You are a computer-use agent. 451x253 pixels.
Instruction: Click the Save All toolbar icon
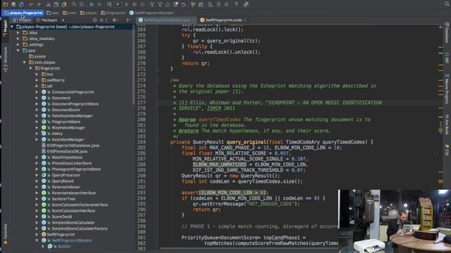pos(13,4)
